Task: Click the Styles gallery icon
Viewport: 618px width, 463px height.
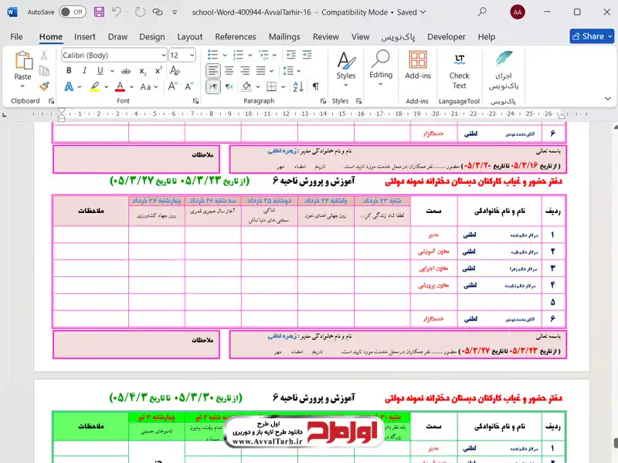Action: click(x=346, y=65)
